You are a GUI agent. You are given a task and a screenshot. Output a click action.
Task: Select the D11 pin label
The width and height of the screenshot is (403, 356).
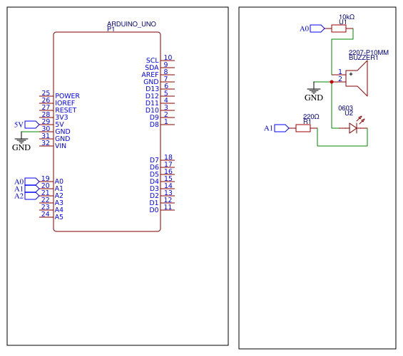point(152,103)
